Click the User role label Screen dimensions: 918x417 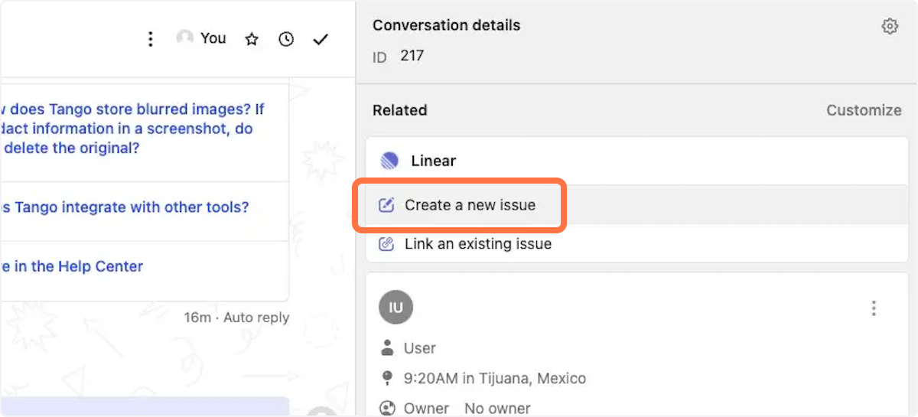pyautogui.click(x=420, y=348)
